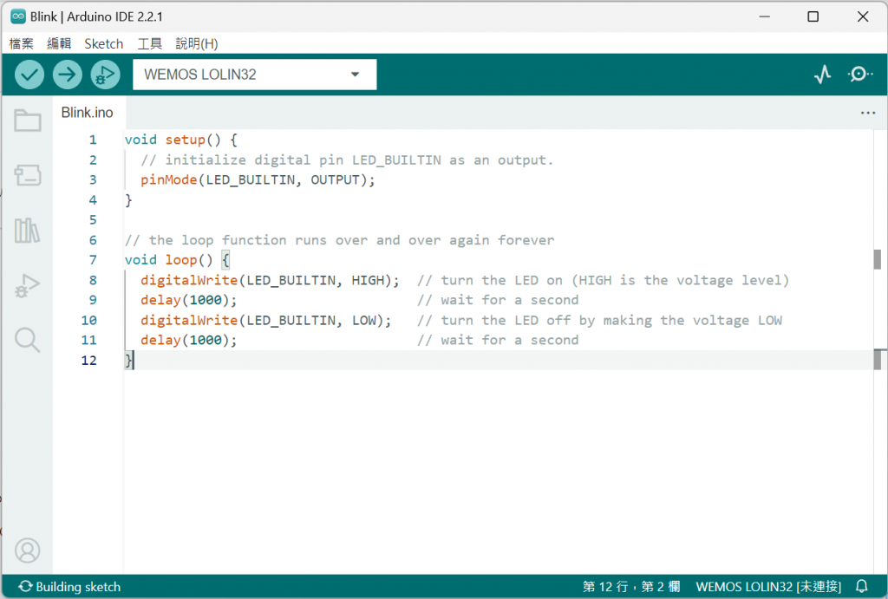This screenshot has width=888, height=599.
Task: Click 'LOW' in the line 10 digitalWrite call
Action: 363,321
